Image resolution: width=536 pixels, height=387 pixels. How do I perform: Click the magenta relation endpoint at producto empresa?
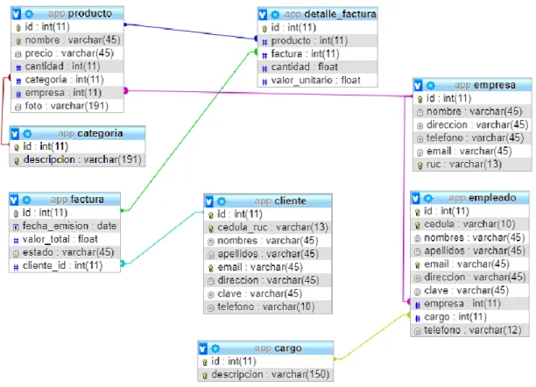126,90
